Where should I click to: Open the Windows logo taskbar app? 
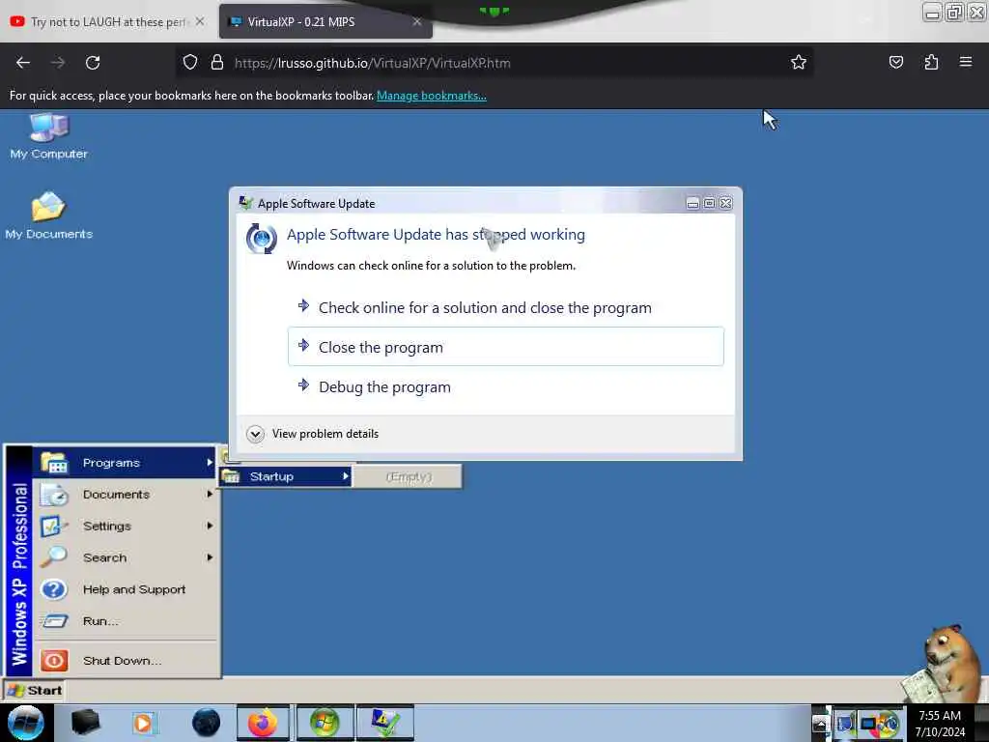tap(325, 723)
